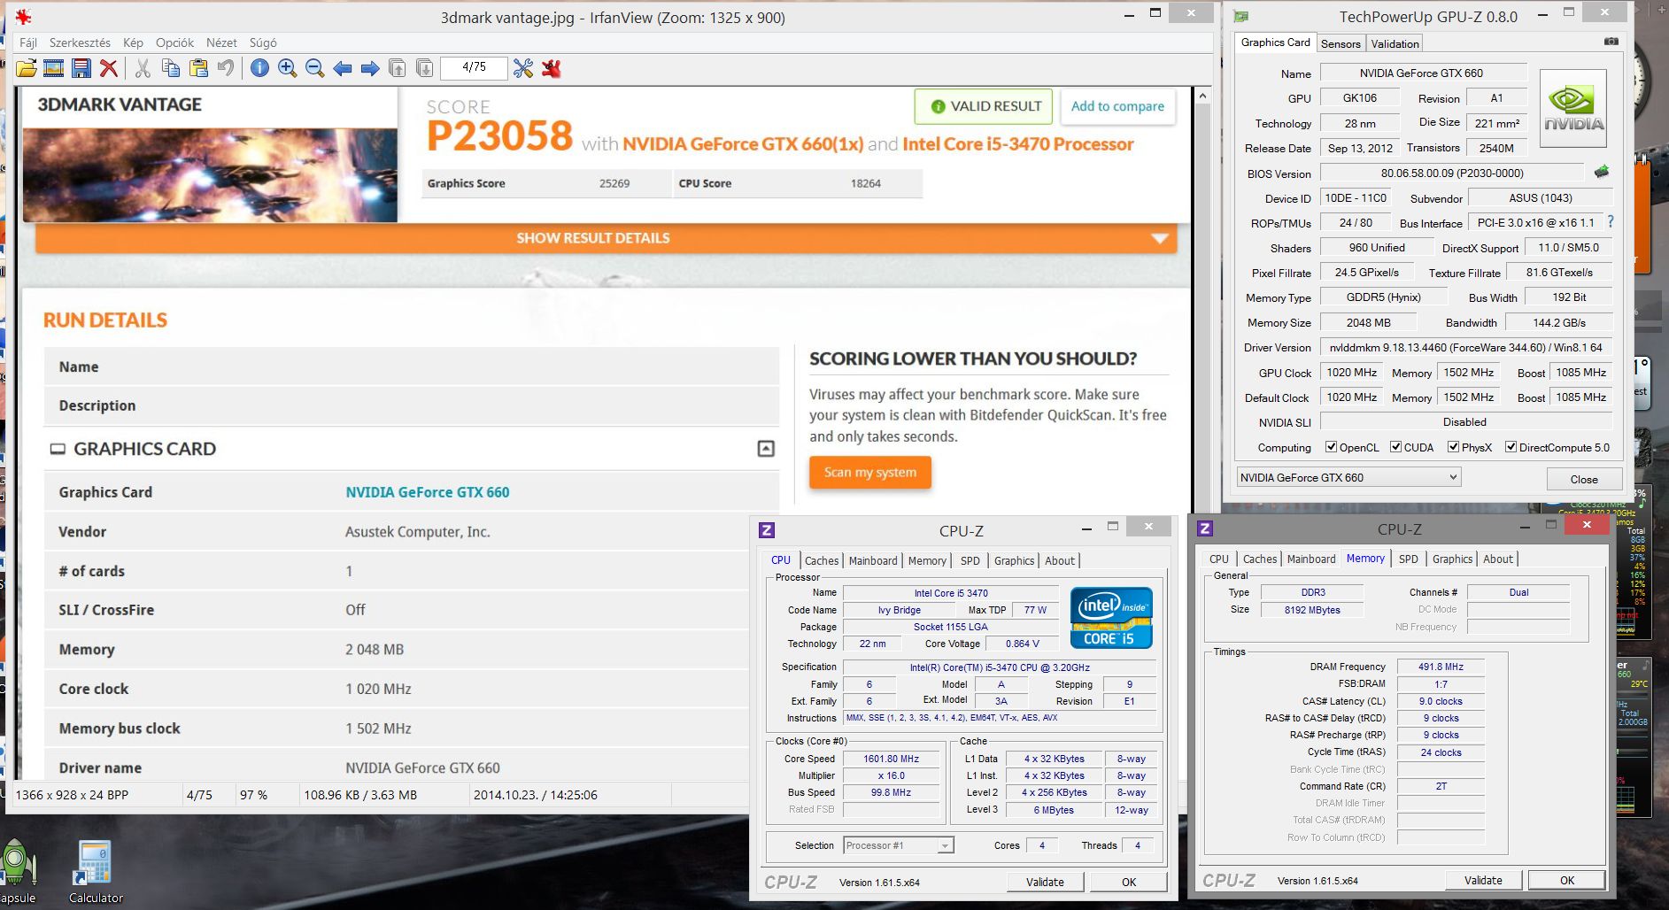Click the Zoom in magnifier icon
The width and height of the screenshot is (1669, 910).
click(x=287, y=68)
